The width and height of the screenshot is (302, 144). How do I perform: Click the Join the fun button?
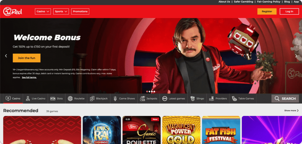coord(27,58)
